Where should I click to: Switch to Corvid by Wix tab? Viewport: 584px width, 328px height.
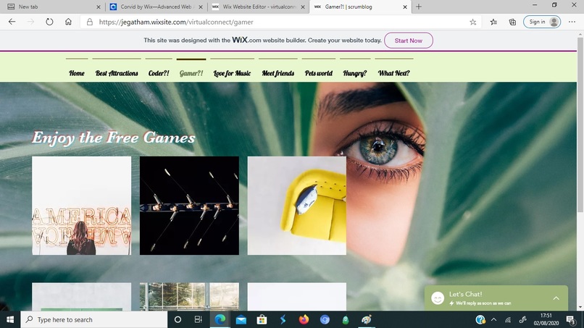157,7
